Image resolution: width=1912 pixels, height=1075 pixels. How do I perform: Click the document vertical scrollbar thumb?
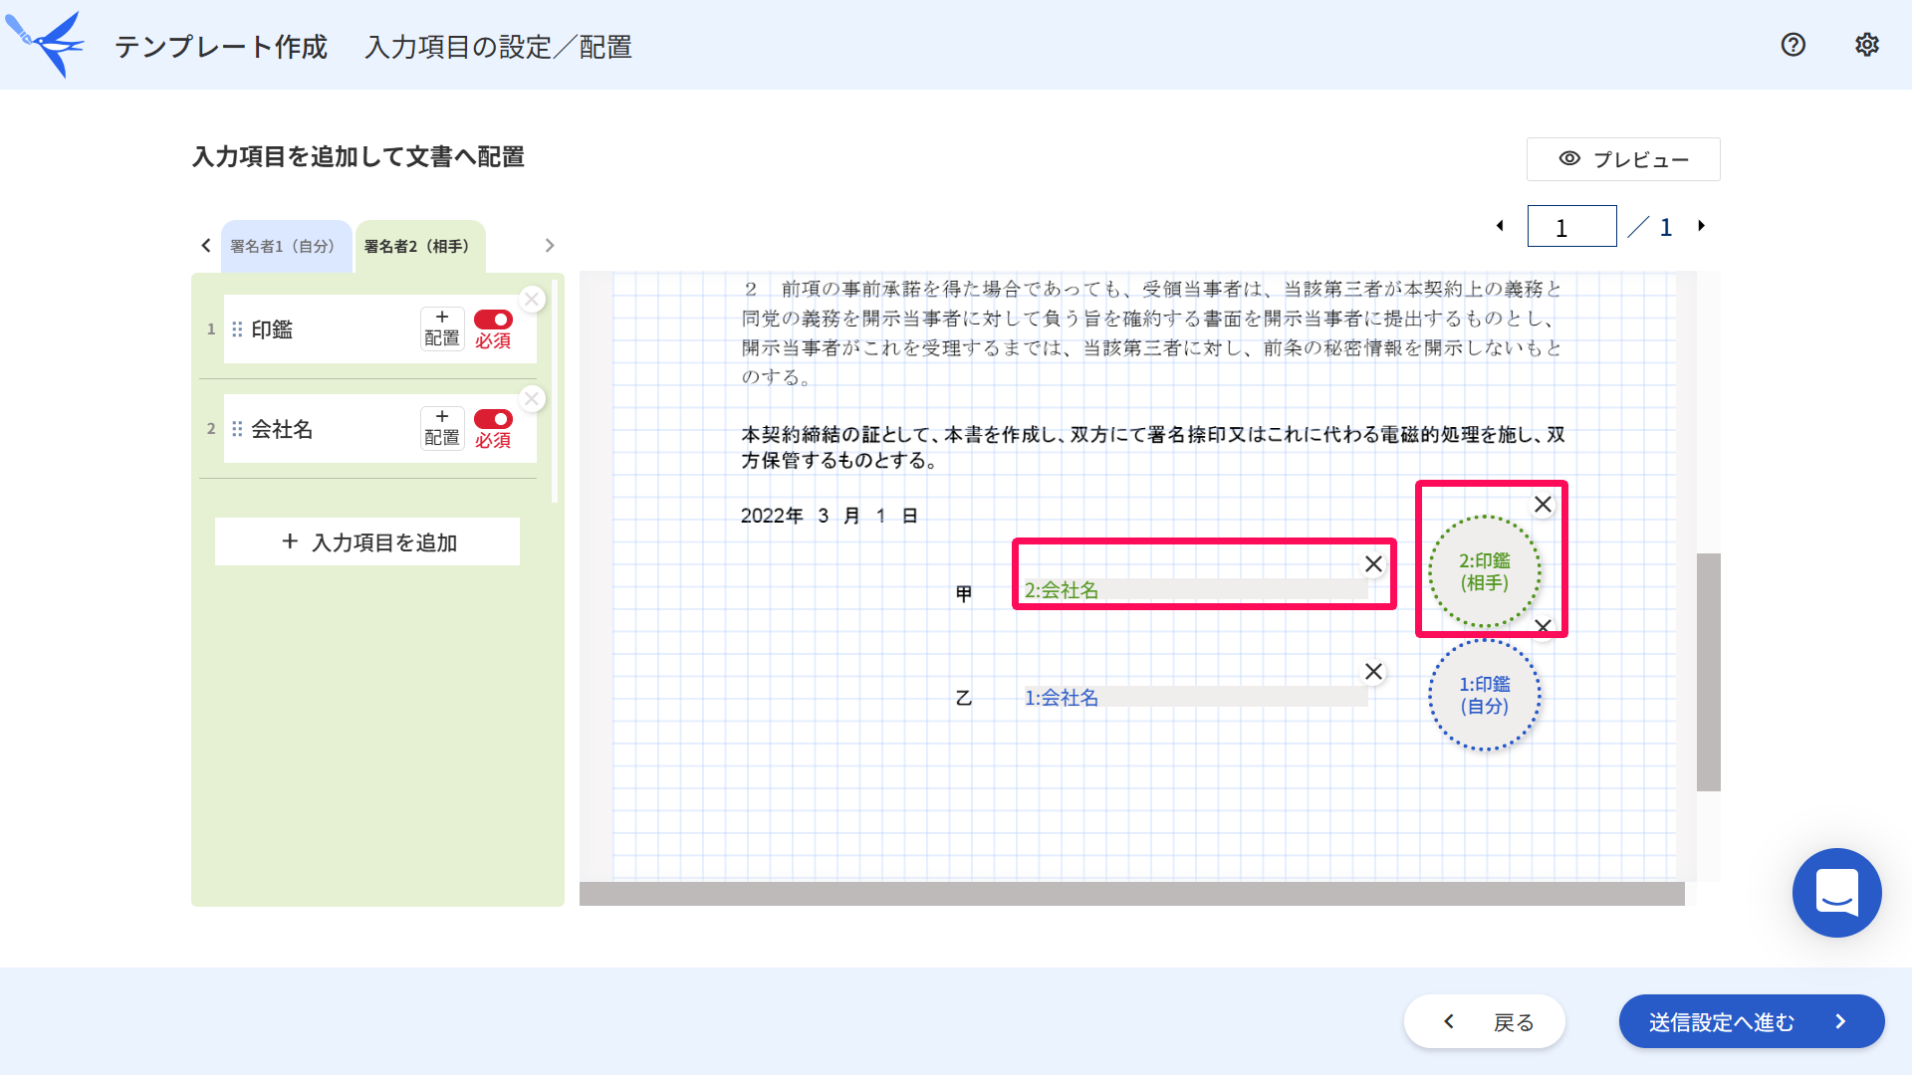pyautogui.click(x=1709, y=672)
